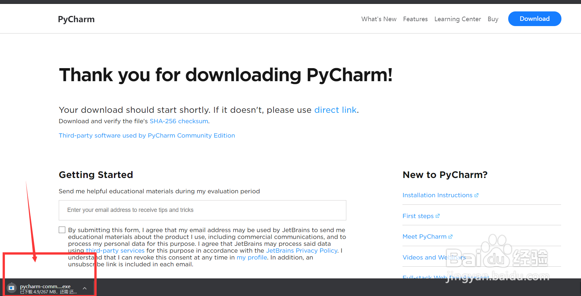Image resolution: width=581 pixels, height=296 pixels.
Task: Open Third-party software used by PyCharm link
Action: [147, 136]
